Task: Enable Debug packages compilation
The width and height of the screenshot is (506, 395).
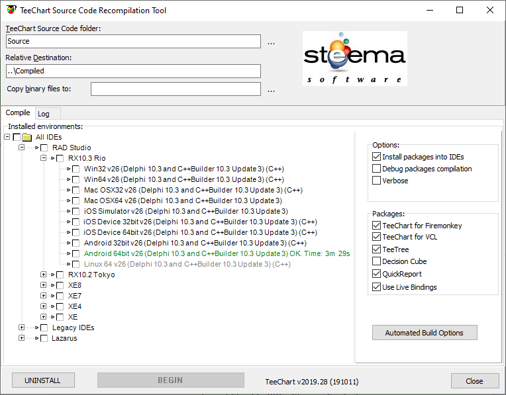Action: click(x=376, y=169)
